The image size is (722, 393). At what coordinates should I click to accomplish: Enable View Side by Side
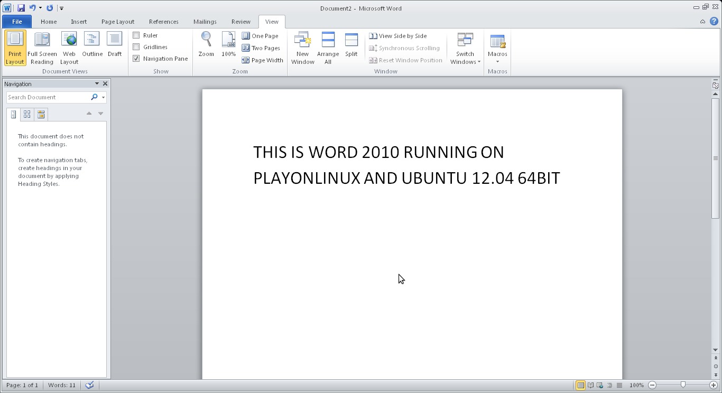click(x=398, y=36)
